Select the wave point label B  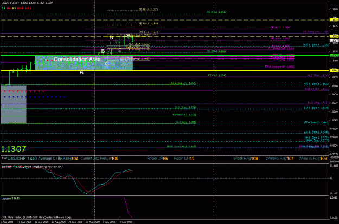click(x=103, y=51)
